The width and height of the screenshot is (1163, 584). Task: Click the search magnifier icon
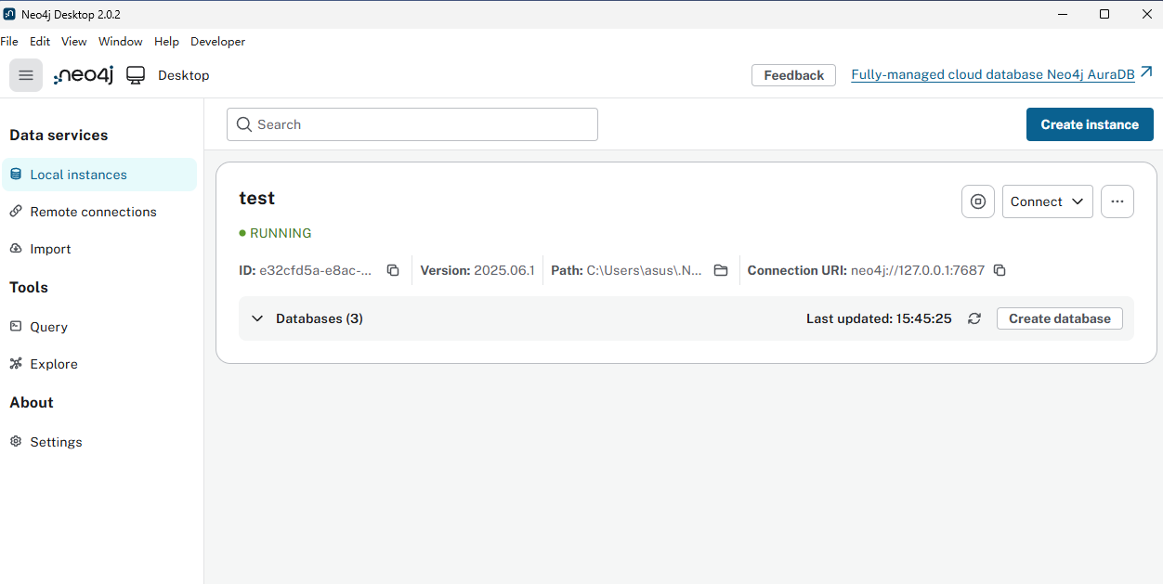pos(244,124)
